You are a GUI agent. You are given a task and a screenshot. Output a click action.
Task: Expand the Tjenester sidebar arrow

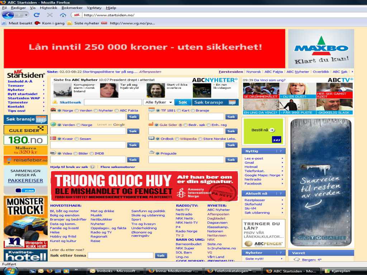[43, 102]
